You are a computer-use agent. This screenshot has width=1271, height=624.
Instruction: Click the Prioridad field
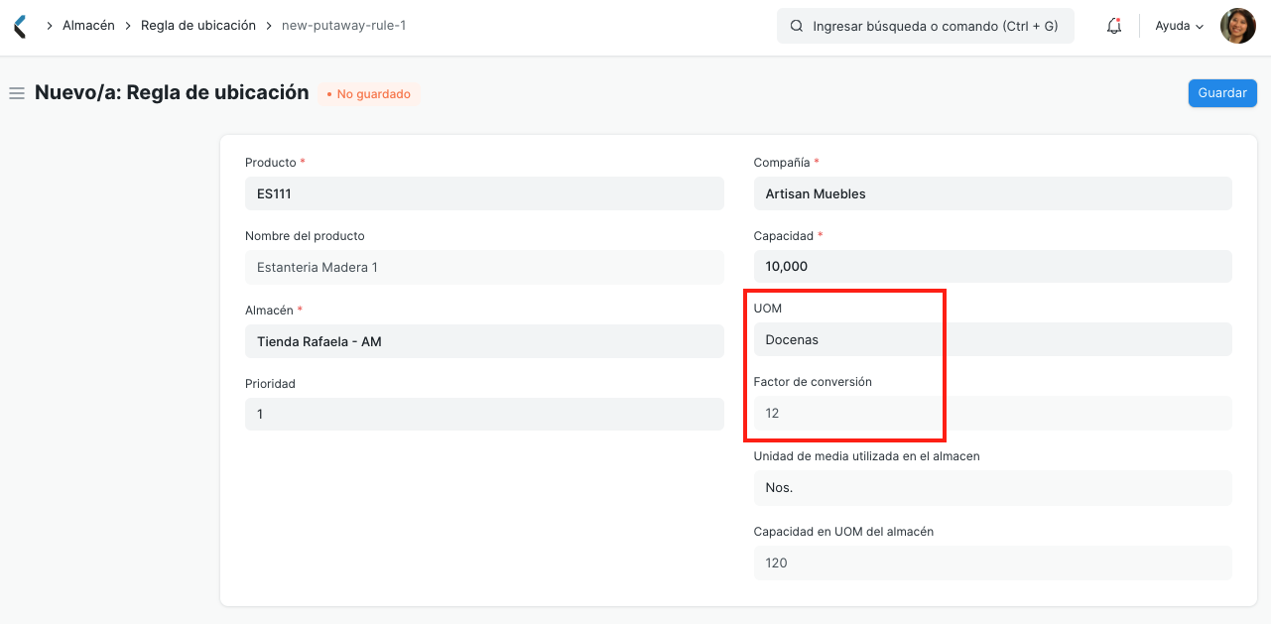(x=484, y=414)
